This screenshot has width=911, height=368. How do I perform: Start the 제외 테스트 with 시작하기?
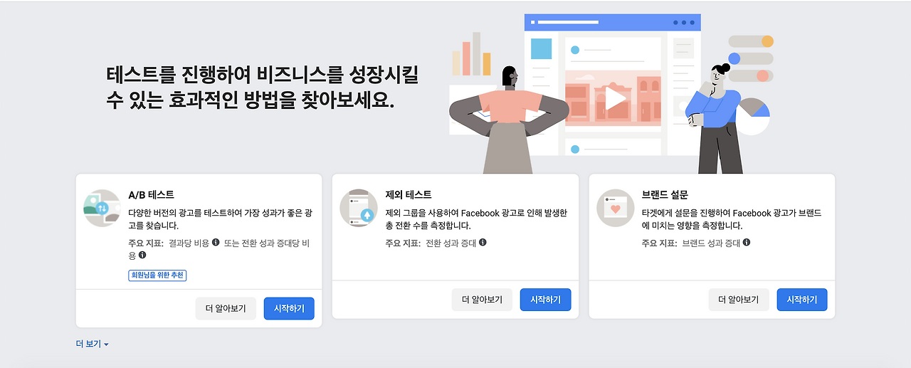point(545,300)
